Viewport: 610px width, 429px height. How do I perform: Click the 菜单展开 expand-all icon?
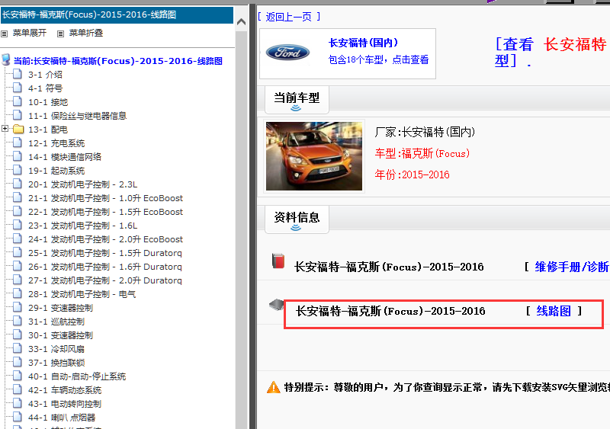pos(5,34)
